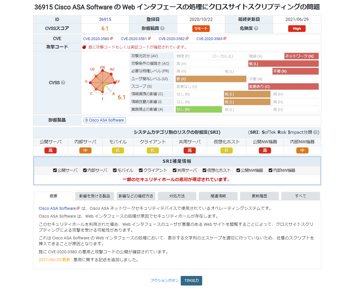Click the TSV出力 button
Screen dimensions: 355x289
pyautogui.click(x=191, y=281)
